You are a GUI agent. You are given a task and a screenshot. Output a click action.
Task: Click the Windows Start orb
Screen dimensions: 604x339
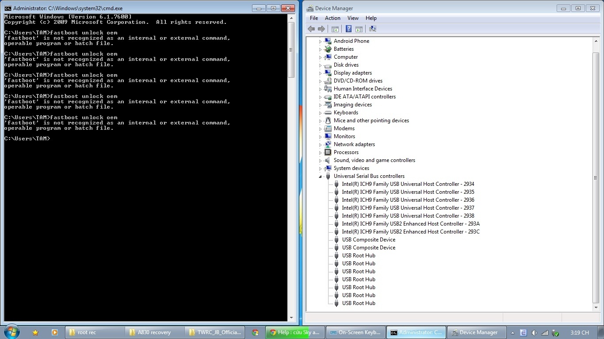click(11, 332)
